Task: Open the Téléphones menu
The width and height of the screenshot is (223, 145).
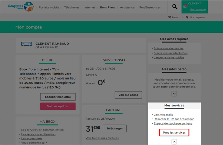Action: click(x=72, y=7)
